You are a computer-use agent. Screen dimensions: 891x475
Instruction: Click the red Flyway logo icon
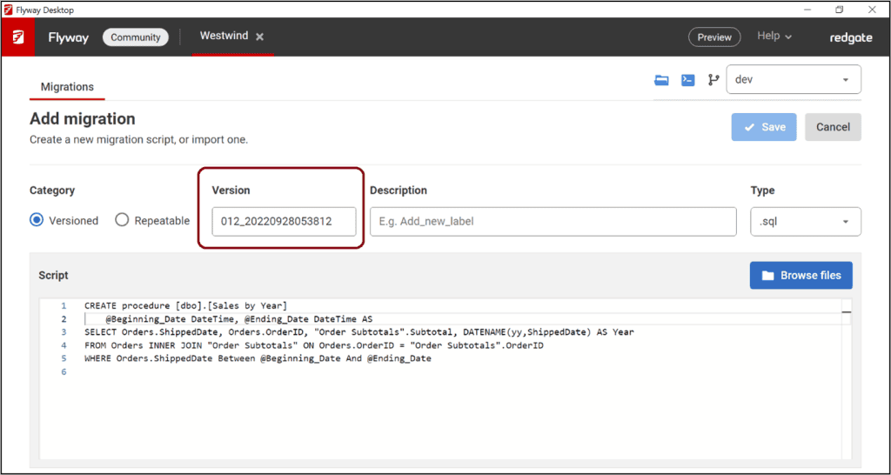click(x=17, y=37)
